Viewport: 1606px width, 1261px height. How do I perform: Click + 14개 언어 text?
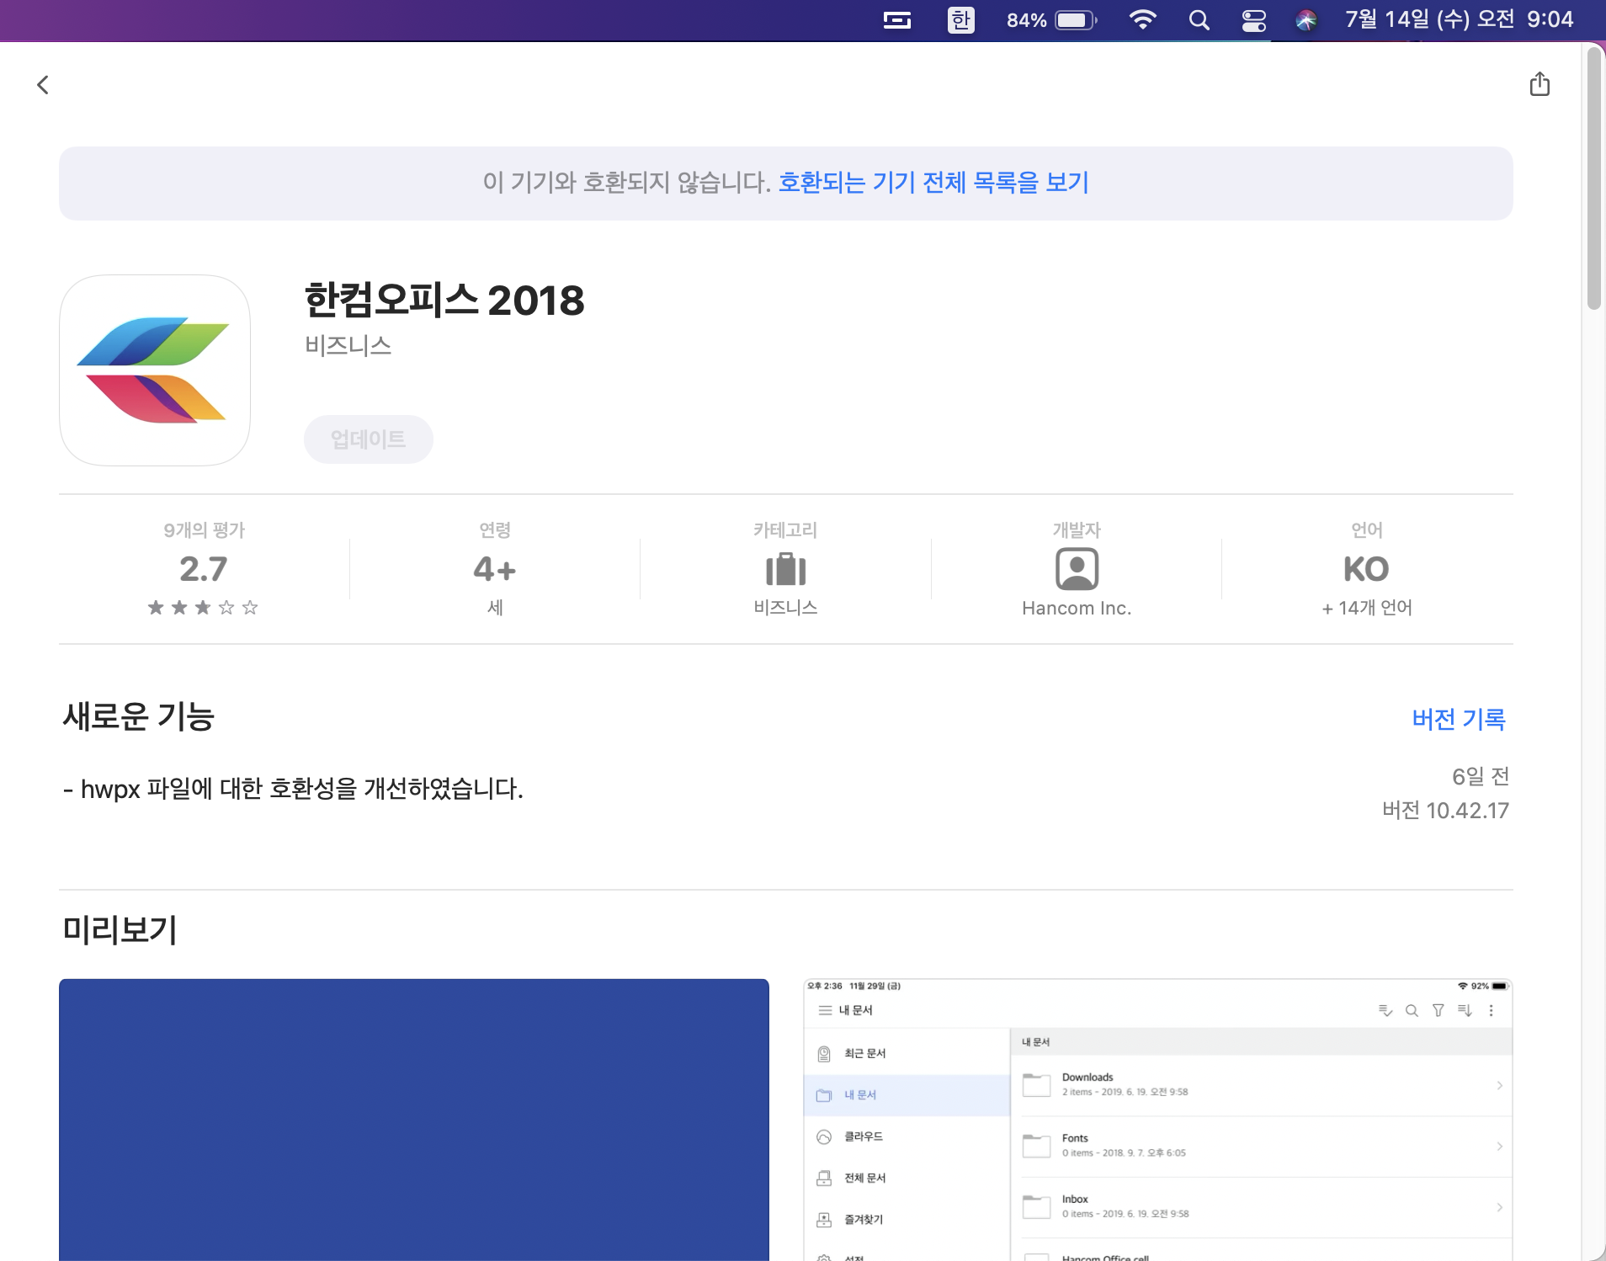[1367, 608]
